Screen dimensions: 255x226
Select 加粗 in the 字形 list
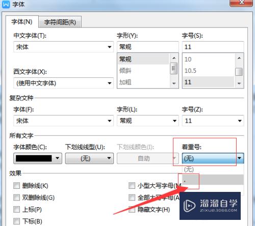pyautogui.click(x=143, y=82)
